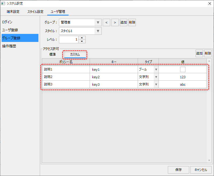Viewport: 214px width, 176px height.
Task: Click the key2 value cell showing 123
Action: click(183, 77)
